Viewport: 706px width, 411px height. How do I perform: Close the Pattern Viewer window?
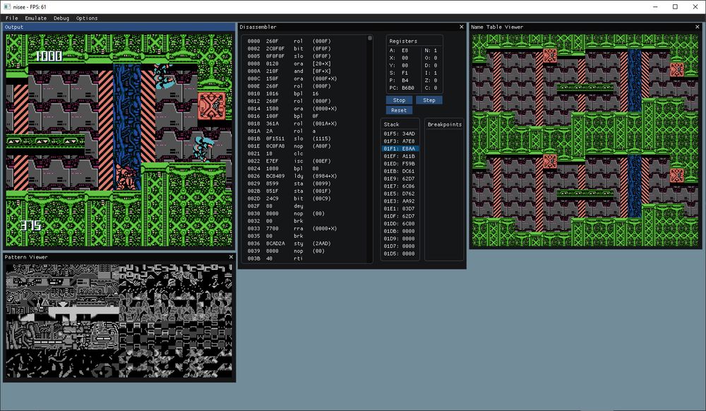pos(231,257)
